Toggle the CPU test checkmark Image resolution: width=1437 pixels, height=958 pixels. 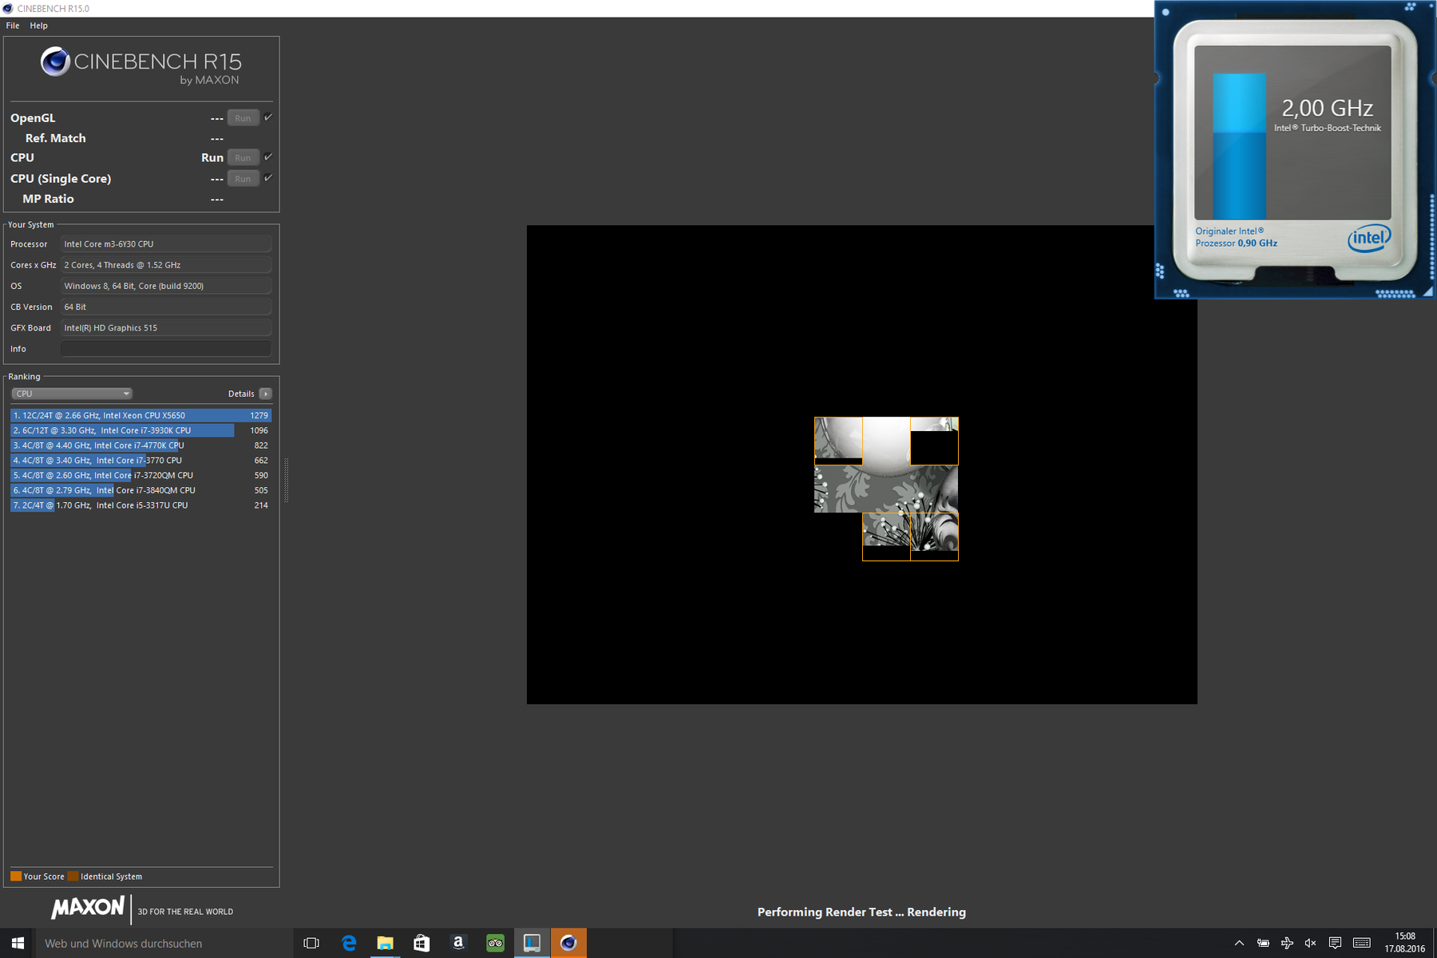[268, 157]
